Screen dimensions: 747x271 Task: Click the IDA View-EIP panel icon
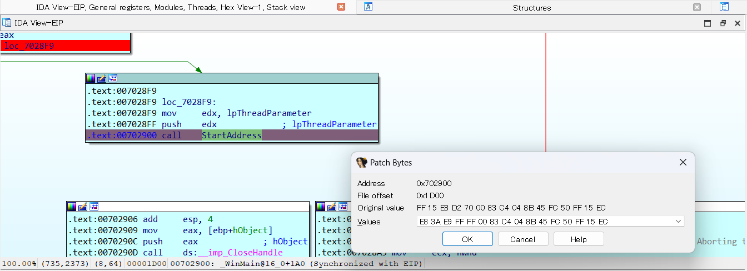coord(7,23)
